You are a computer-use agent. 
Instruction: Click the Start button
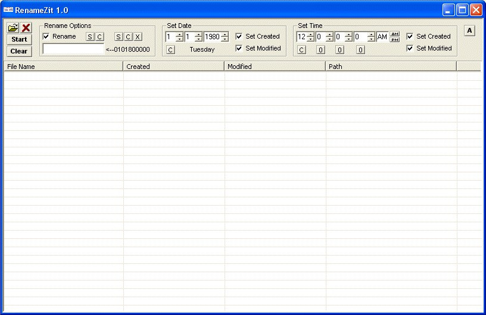click(19, 39)
